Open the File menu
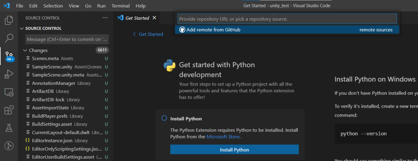Image resolution: width=418 pixels, height=161 pixels. (20, 6)
